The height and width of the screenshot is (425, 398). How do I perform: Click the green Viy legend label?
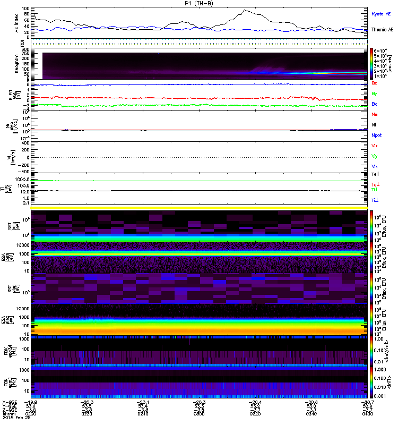click(x=375, y=156)
